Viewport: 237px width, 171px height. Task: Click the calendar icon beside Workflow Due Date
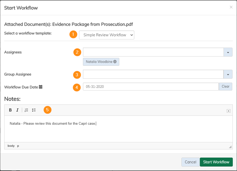pos(41,87)
